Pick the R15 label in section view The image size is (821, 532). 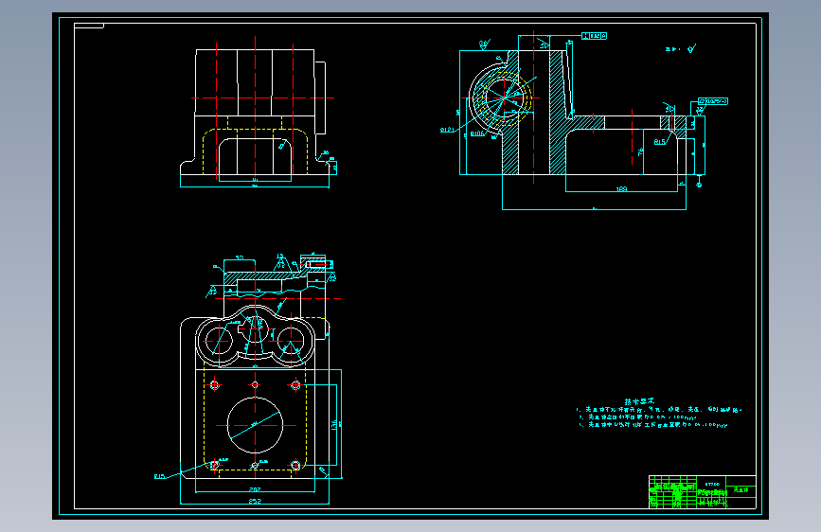660,142
